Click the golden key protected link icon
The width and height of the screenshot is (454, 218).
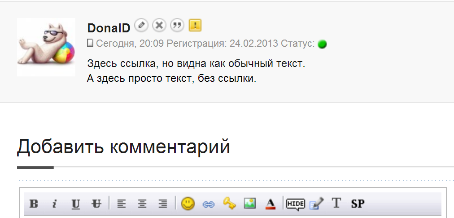[x=230, y=203]
